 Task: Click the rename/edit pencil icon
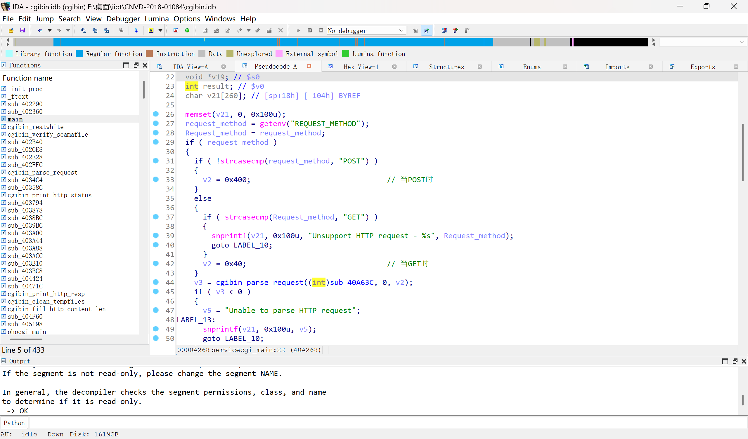[x=269, y=30]
